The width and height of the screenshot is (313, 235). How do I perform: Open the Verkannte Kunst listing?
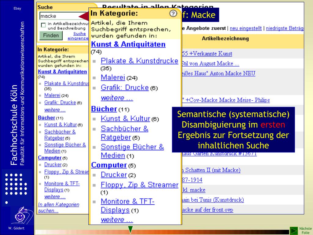tap(207, 54)
